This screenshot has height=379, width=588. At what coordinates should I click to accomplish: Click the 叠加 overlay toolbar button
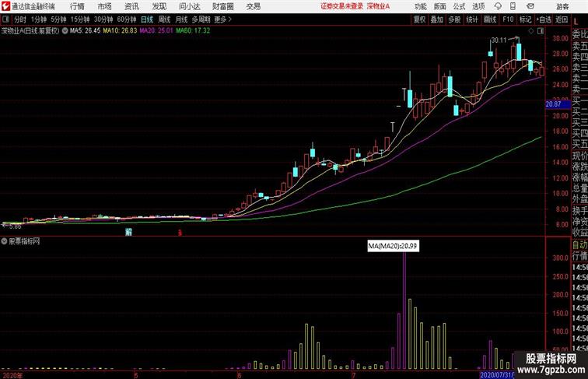(x=437, y=19)
